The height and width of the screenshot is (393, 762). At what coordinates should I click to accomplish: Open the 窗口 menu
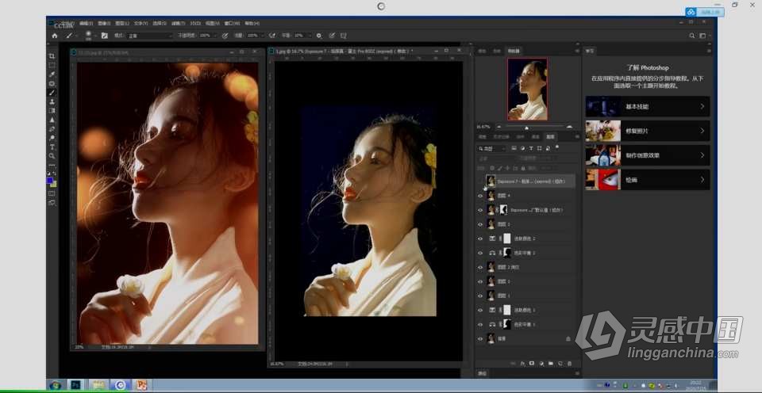coord(233,23)
